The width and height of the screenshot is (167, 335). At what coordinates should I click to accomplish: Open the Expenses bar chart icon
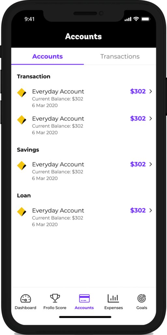point(113,298)
